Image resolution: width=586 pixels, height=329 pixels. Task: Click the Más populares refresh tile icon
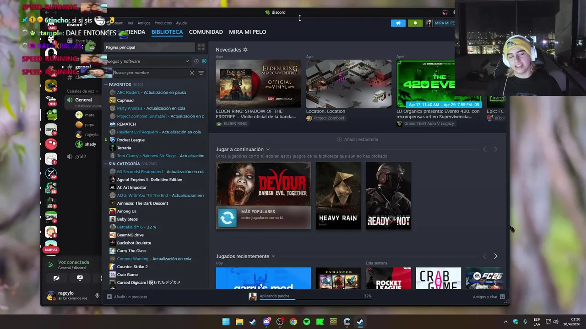click(227, 218)
